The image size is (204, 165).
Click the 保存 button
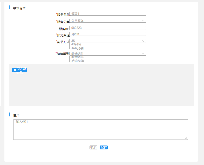click(104, 147)
